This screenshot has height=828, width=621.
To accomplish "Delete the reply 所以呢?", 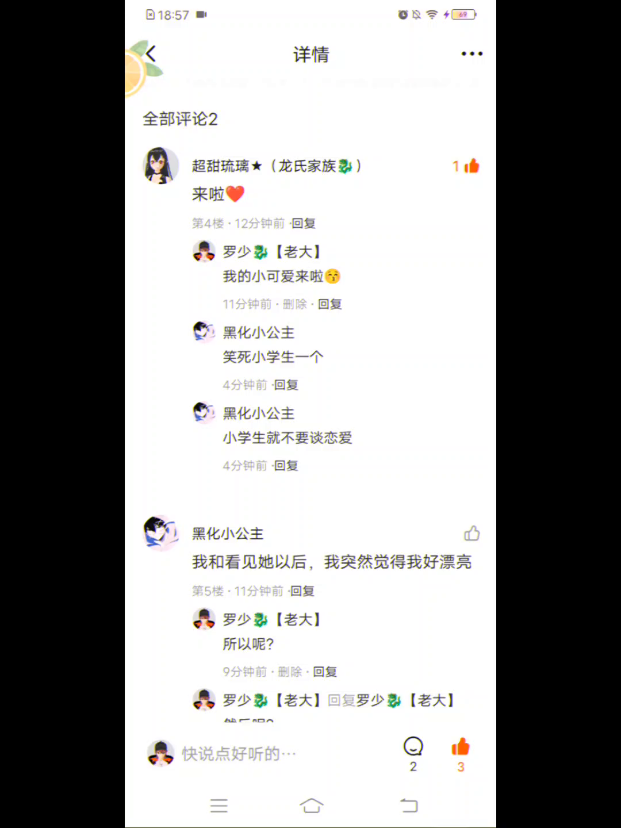I will click(290, 672).
